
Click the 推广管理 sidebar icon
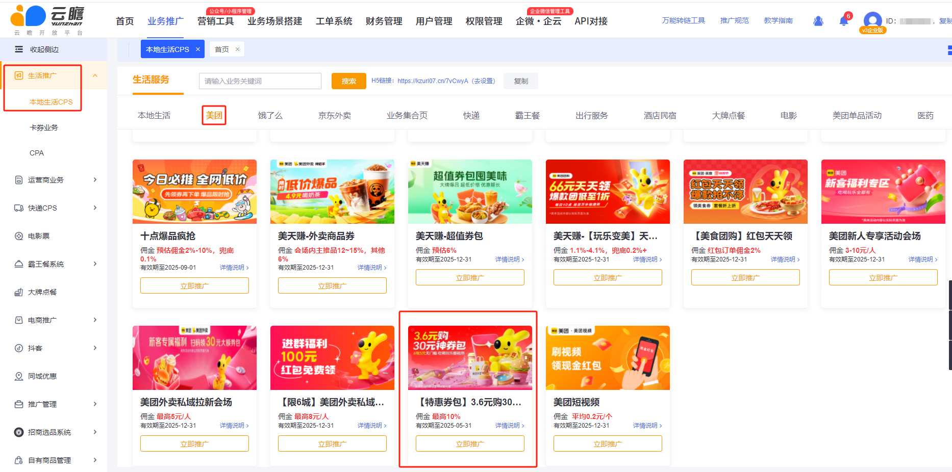(19, 404)
